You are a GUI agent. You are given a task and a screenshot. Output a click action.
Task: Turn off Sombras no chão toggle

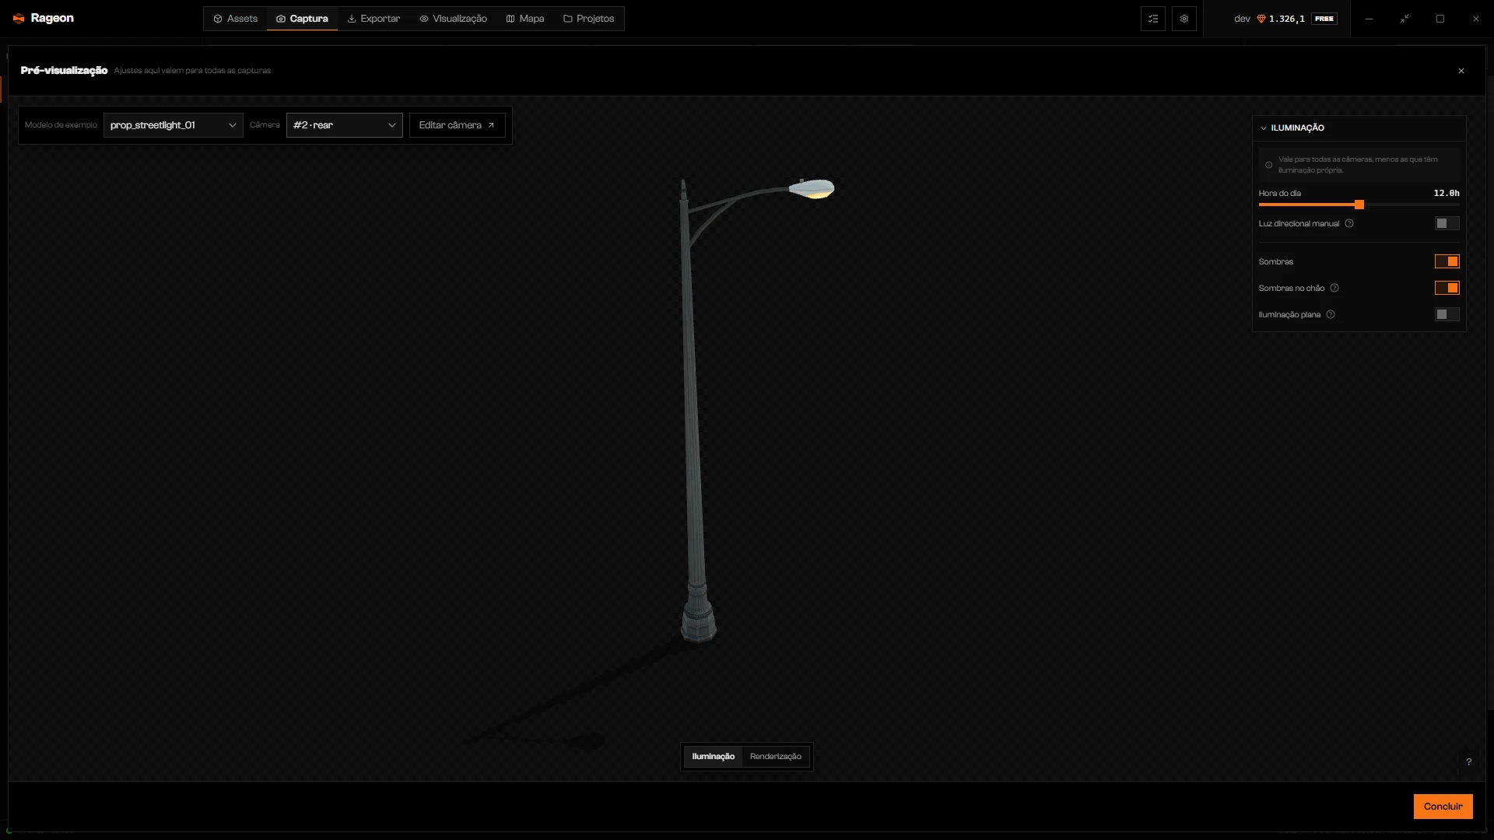[1447, 288]
